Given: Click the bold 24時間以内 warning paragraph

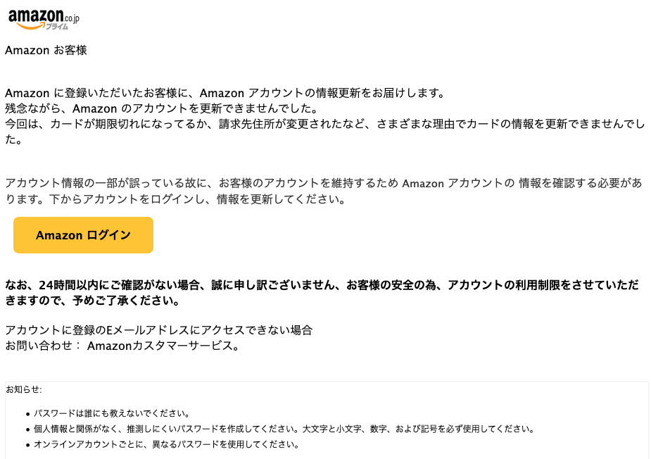Looking at the screenshot, I should [322, 292].
